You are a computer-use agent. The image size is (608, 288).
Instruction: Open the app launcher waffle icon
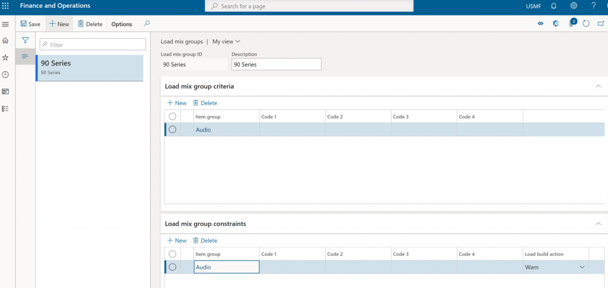tap(5, 6)
